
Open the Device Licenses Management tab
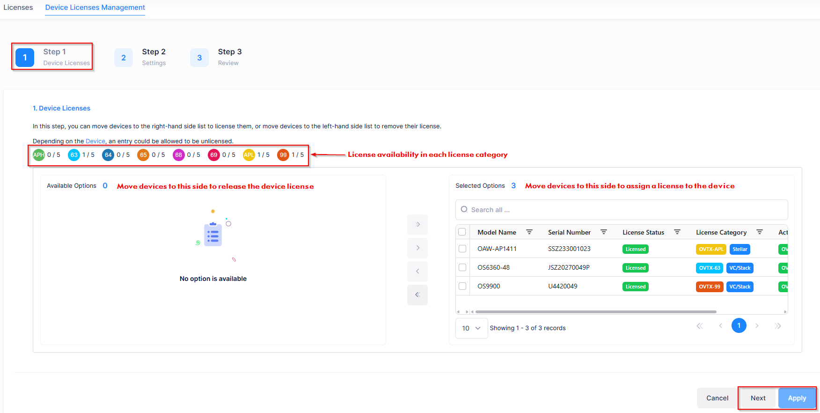click(95, 7)
